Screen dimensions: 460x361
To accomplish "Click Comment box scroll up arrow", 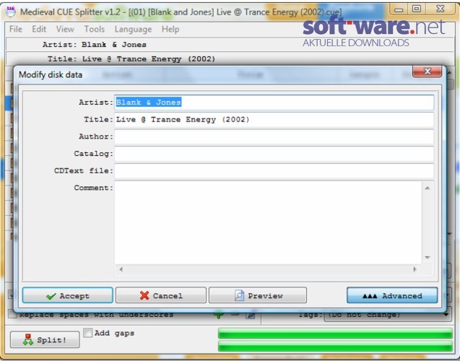I will coord(428,188).
